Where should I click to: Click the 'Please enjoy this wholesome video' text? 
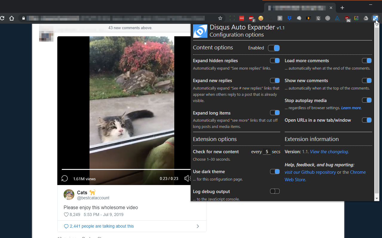[101, 207]
